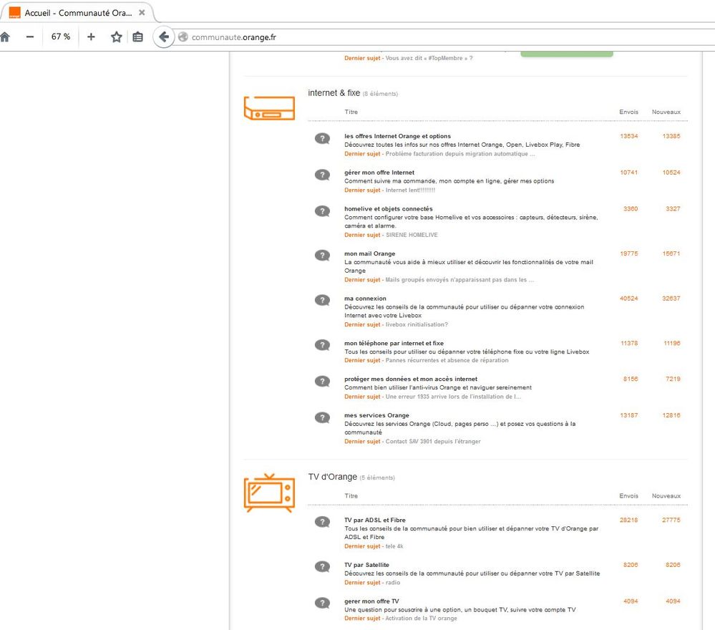The height and width of the screenshot is (630, 715).
Task: Open homelive et objets connectés board
Action: 388,209
